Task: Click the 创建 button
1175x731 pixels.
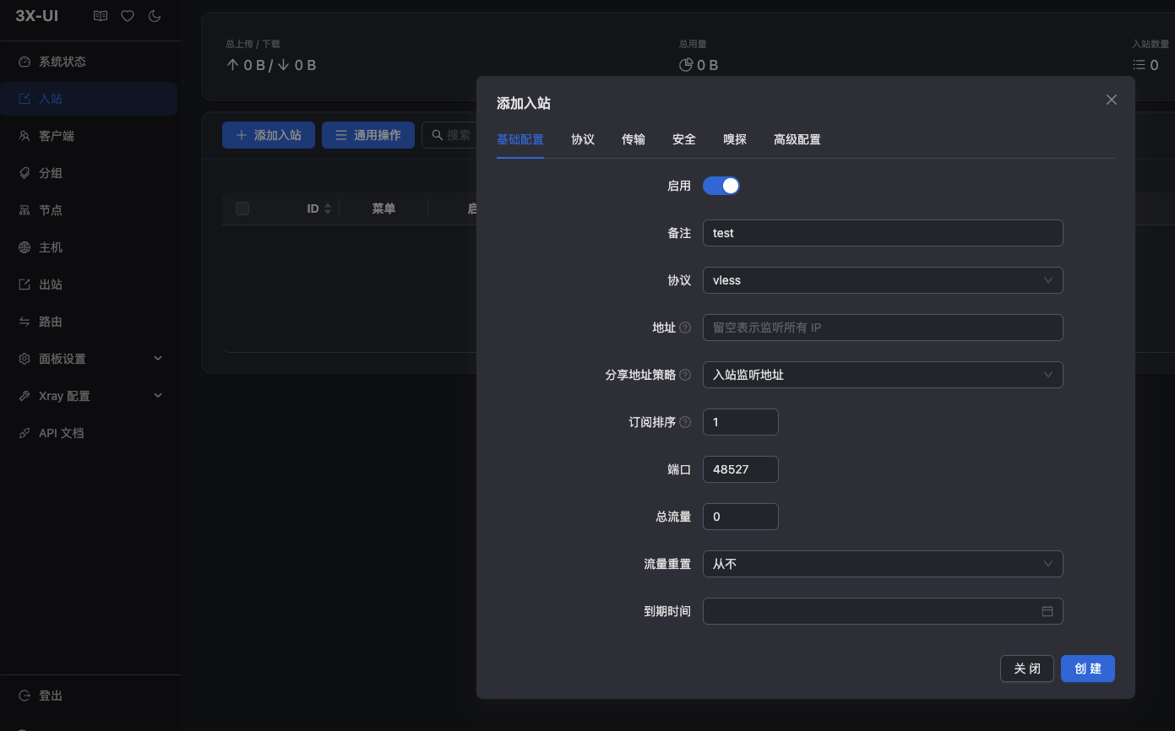Action: [1088, 669]
